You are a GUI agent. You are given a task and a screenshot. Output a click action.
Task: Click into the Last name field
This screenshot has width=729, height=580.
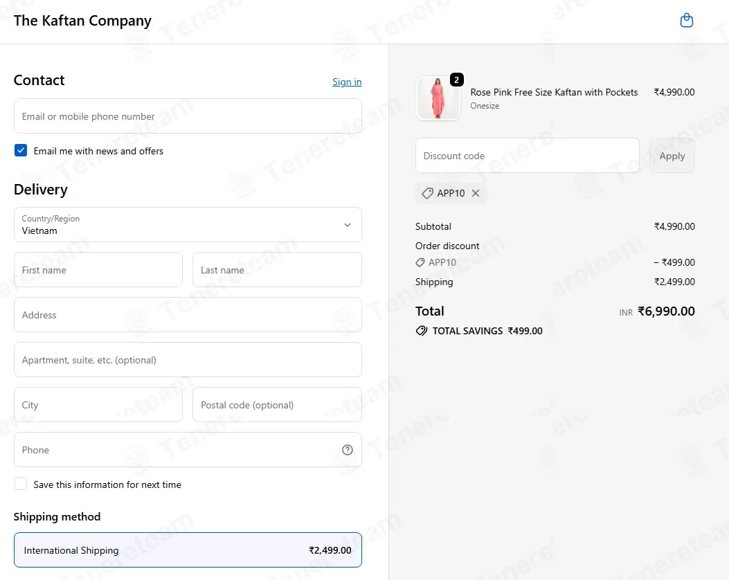tap(277, 270)
